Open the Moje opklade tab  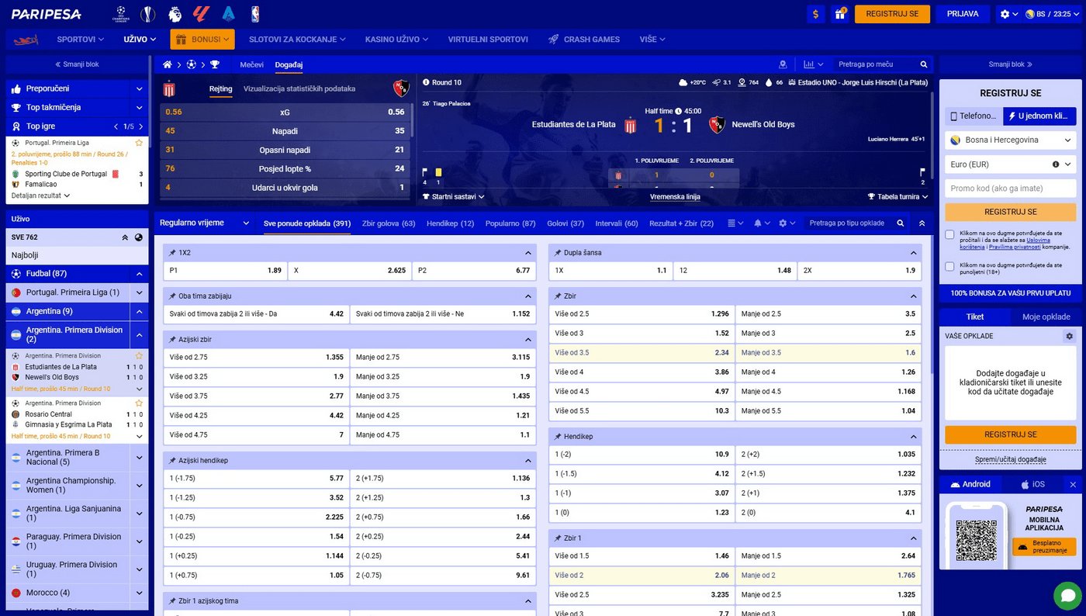(1046, 317)
